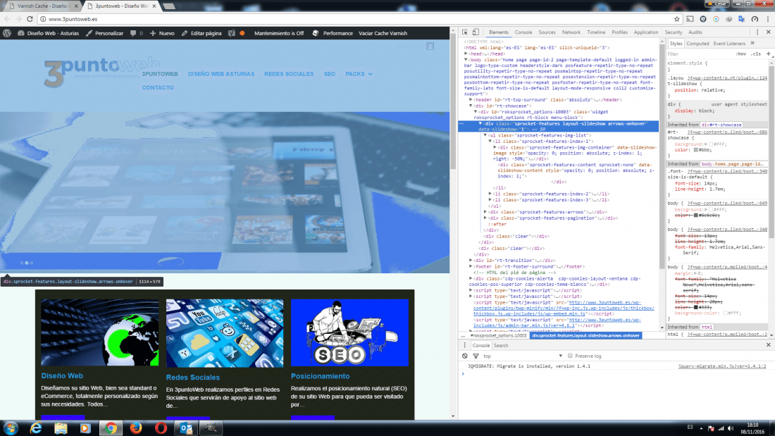
Task: Open DevTools customize three-dot menu
Action: pyautogui.click(x=757, y=32)
